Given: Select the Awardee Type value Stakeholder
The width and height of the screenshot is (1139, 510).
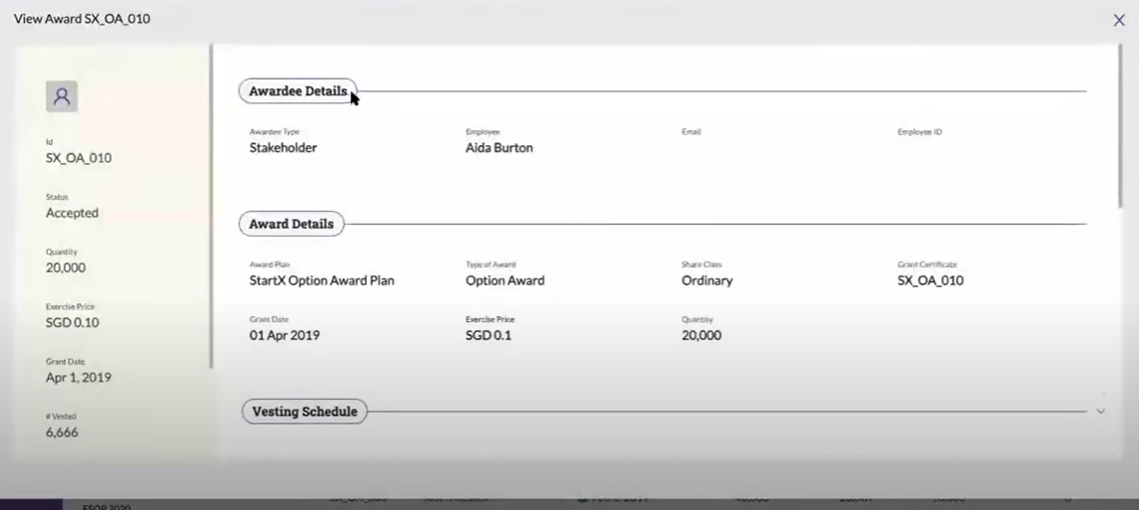Looking at the screenshot, I should pos(283,148).
